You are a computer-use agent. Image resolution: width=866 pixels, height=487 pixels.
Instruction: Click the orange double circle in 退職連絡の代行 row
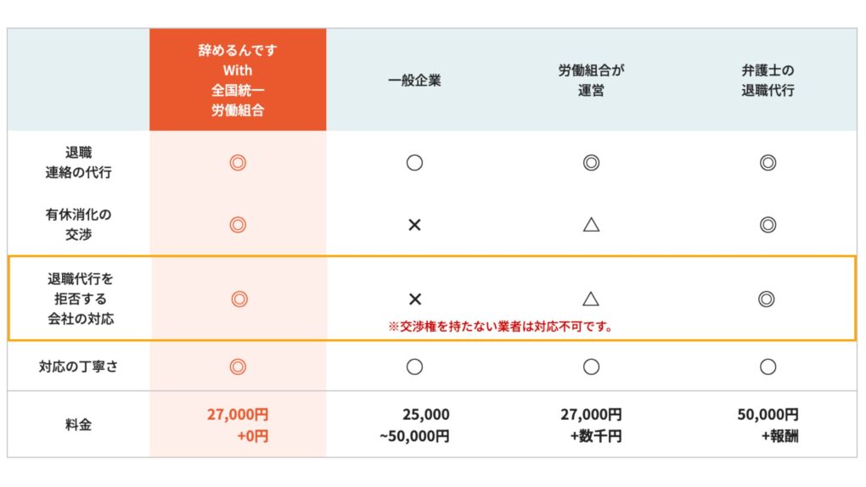[238, 163]
